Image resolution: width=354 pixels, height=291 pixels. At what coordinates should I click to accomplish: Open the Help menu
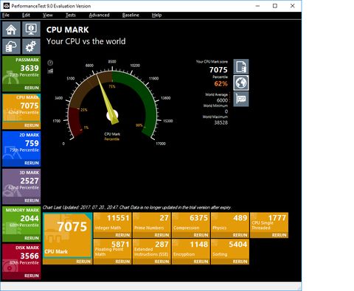tap(156, 15)
